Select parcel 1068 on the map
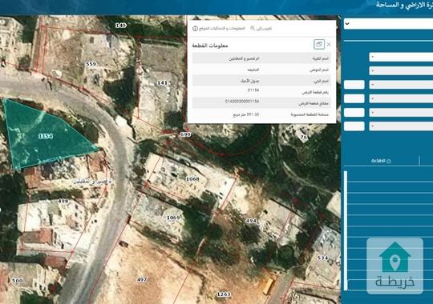The image size is (433, 304). [x=192, y=179]
